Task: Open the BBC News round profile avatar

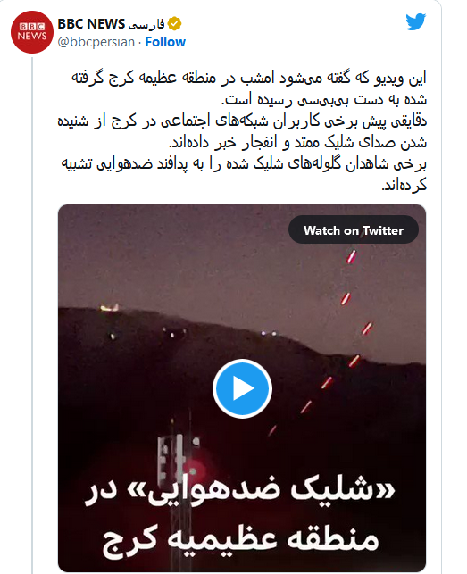Action: pos(32,32)
